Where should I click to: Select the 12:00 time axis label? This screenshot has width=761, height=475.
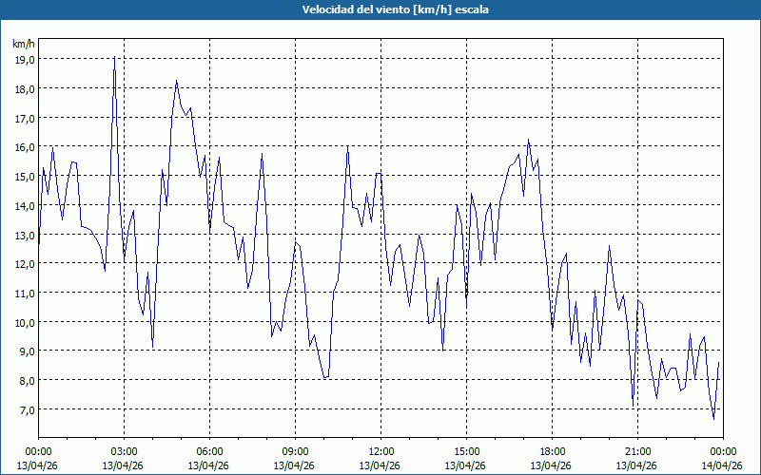pyautogui.click(x=380, y=451)
